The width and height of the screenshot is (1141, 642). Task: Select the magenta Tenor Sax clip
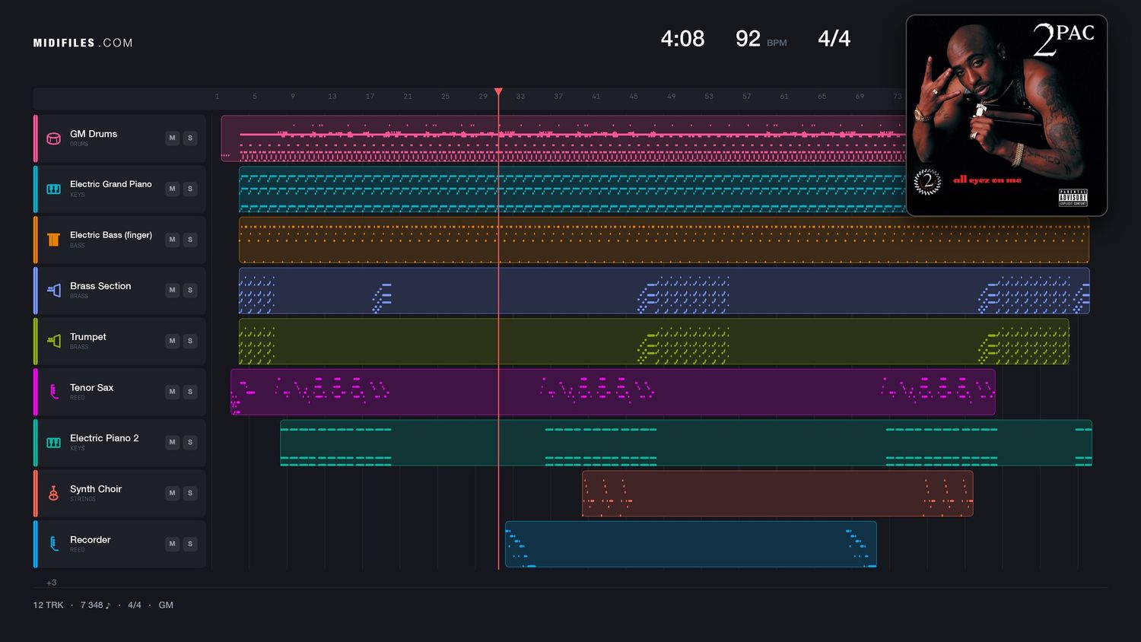(613, 392)
